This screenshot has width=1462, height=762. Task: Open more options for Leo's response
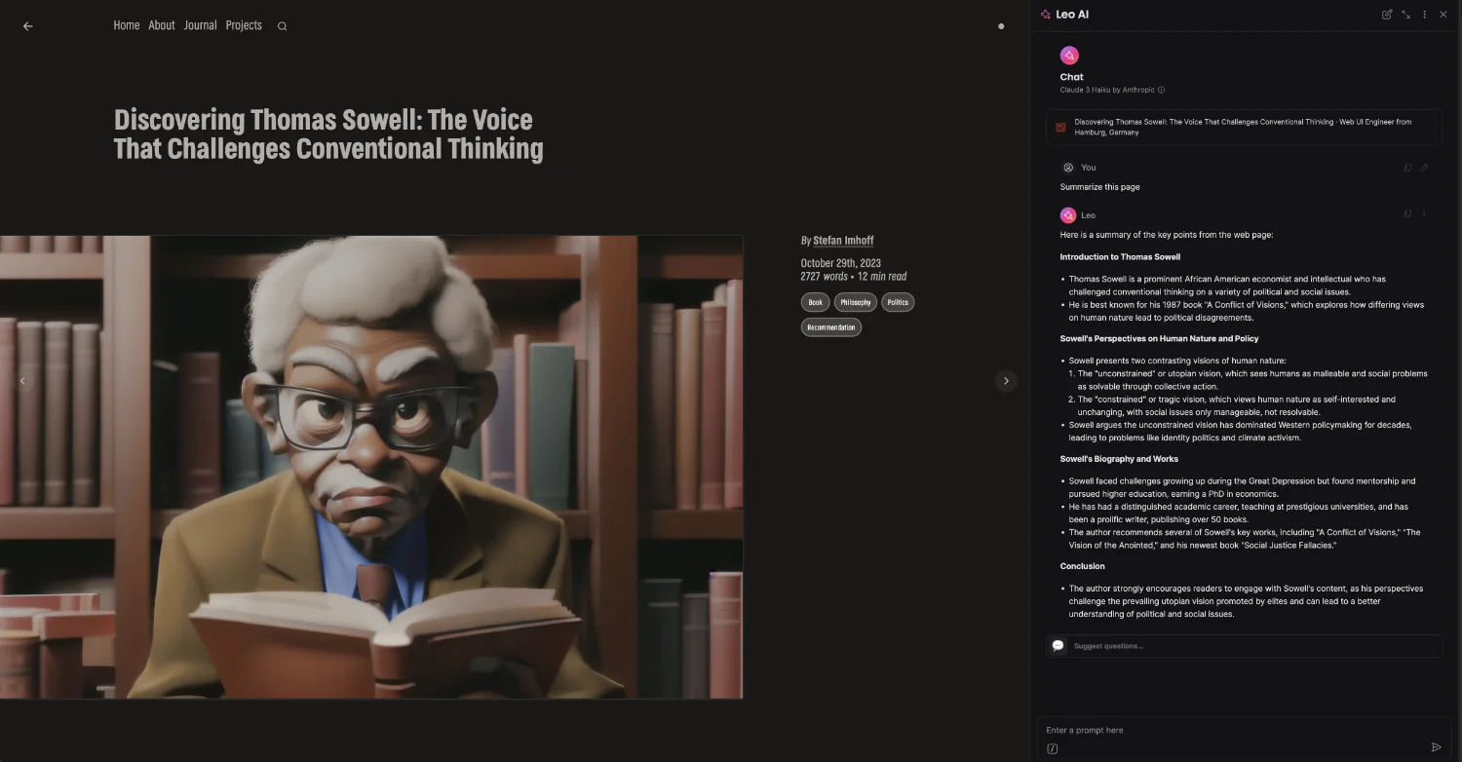[x=1424, y=214]
